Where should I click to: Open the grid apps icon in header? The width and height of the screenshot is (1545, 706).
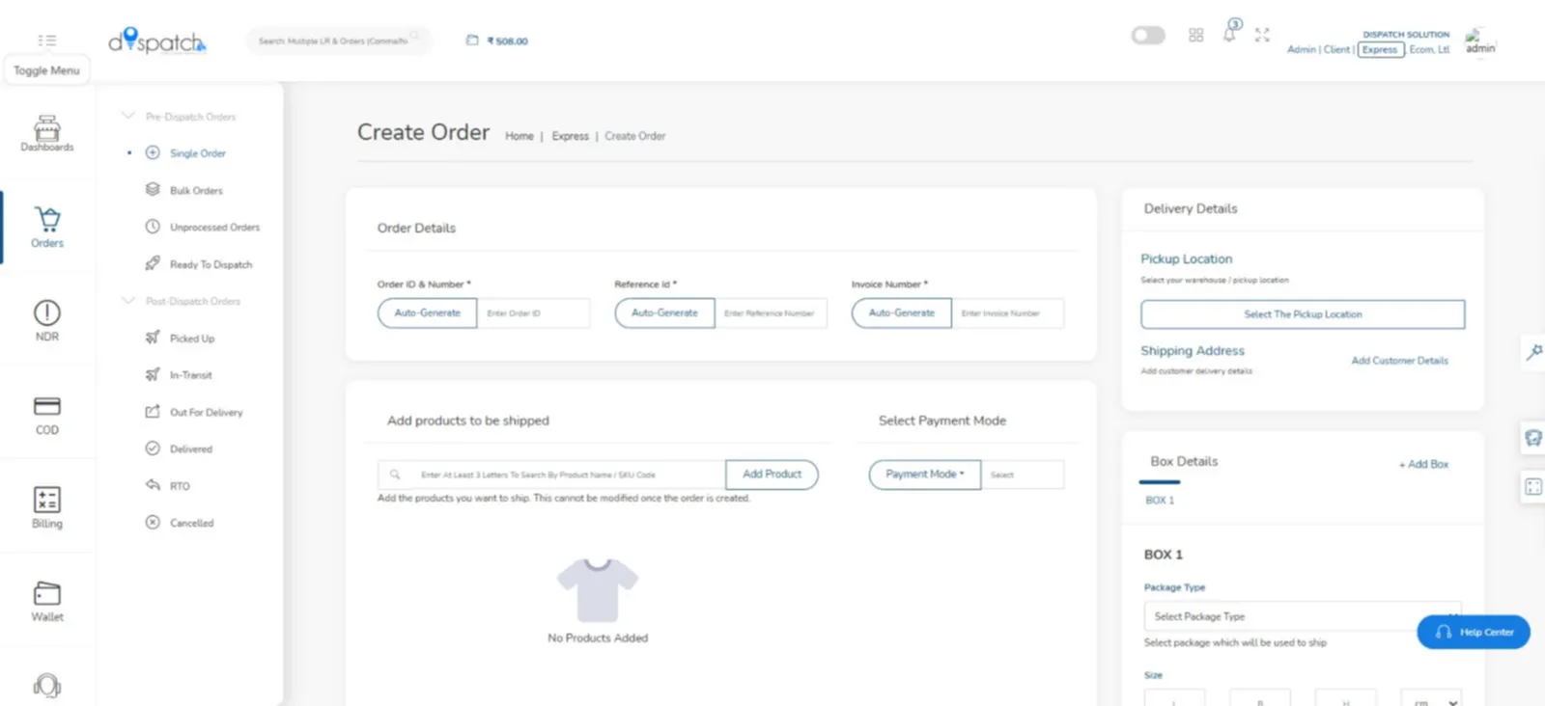[x=1196, y=35]
